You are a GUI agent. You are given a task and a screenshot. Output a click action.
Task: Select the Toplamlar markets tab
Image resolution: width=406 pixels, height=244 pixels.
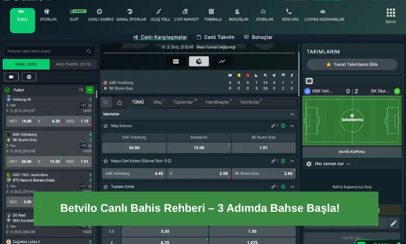click(x=185, y=102)
